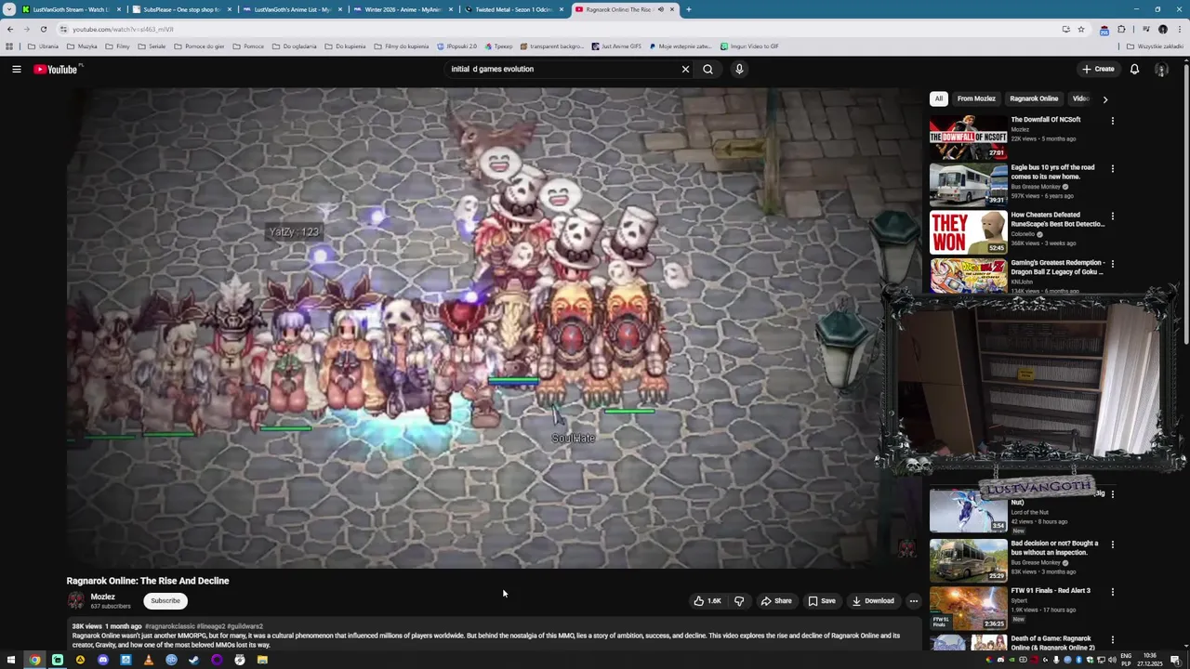
Task: Open the FTW 91 Finals Red Alert 3 video
Action: click(968, 607)
